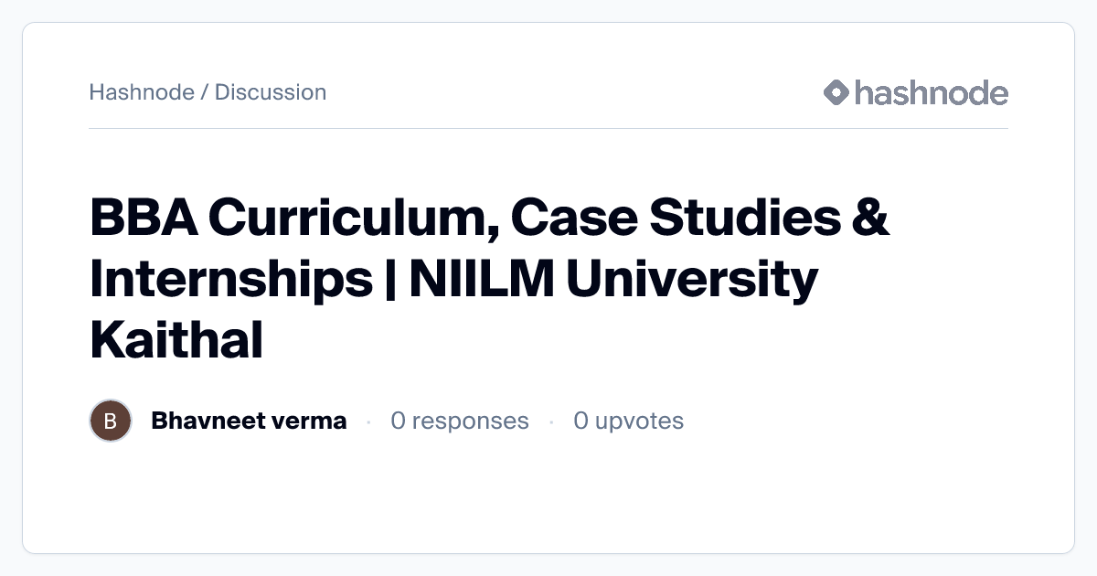Click the word BBA in the title
Screen dimensions: 1097x576
tap(140, 219)
